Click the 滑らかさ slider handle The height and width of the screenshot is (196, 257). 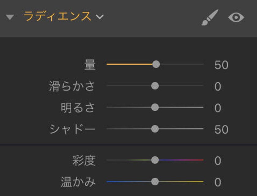155,86
